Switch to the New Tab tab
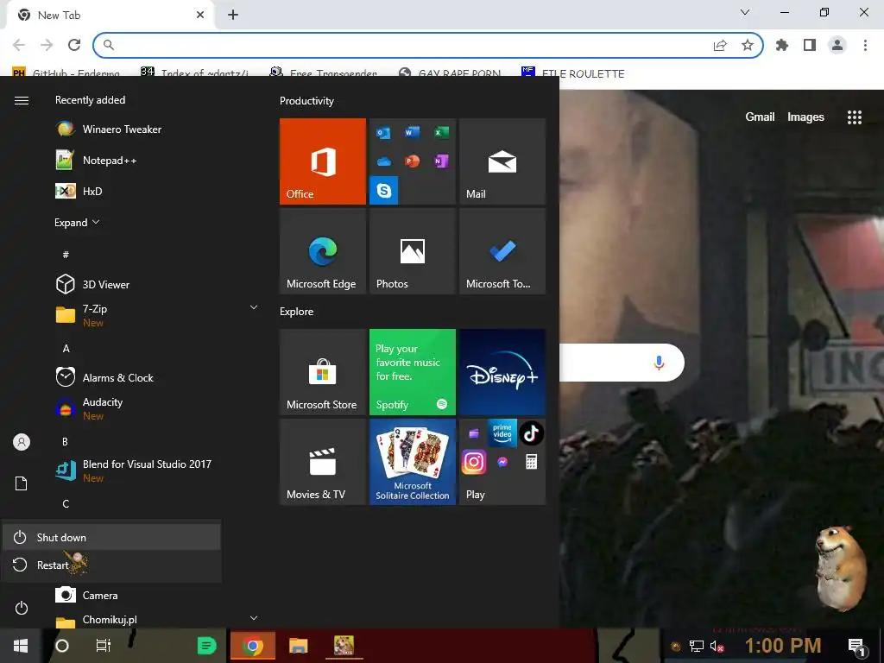Image resolution: width=884 pixels, height=663 pixels. coord(110,16)
